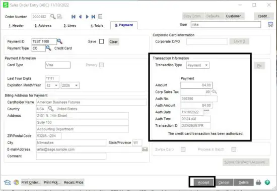Toggle the Primary checkbox
This screenshot has height=191, width=277.
point(101,65)
